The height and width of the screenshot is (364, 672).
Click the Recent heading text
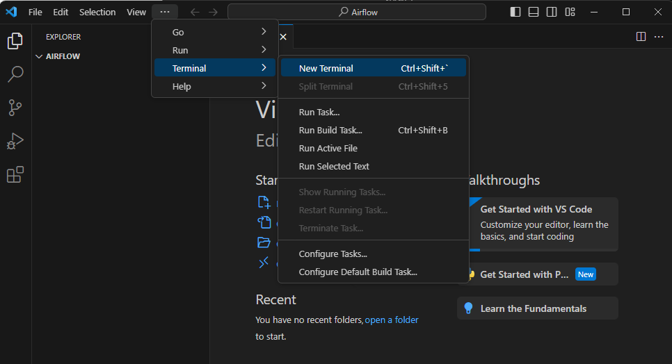(275, 299)
